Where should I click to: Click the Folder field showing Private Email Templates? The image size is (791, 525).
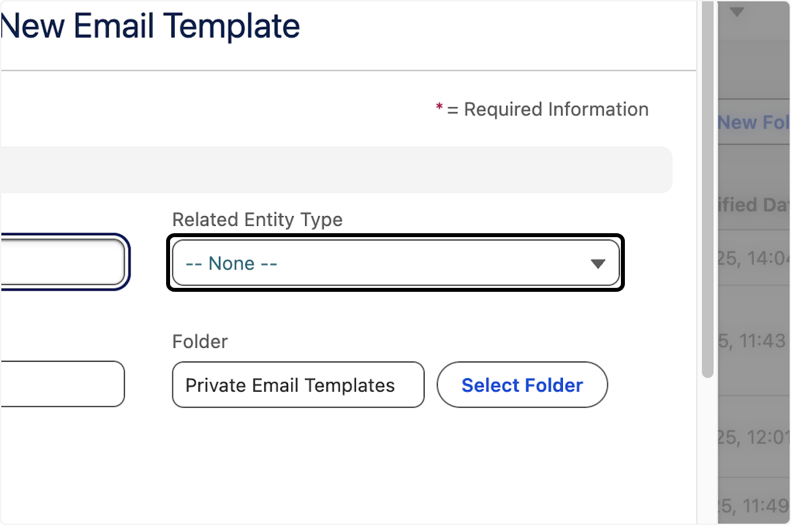click(298, 385)
